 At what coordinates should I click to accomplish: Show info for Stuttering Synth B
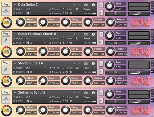click(x=93, y=93)
